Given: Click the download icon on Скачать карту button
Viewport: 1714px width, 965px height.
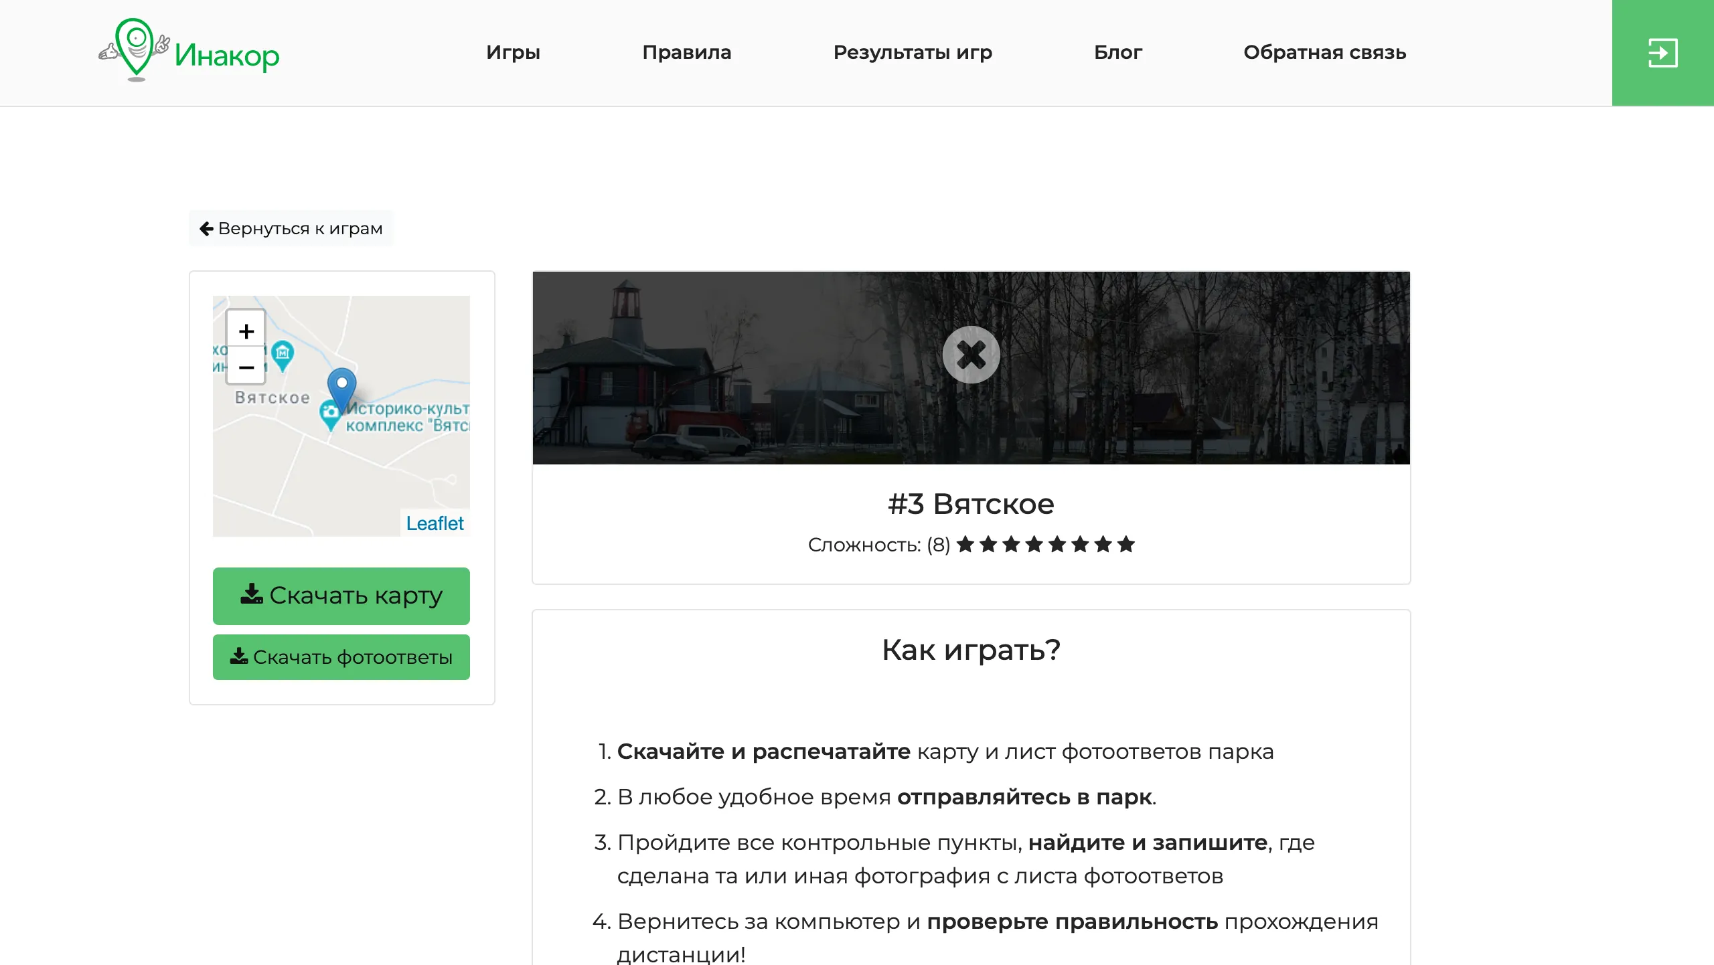Looking at the screenshot, I should [x=252, y=594].
